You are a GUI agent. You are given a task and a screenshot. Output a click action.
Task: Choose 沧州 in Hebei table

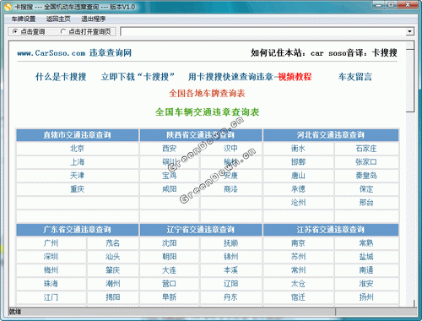[x=298, y=203]
